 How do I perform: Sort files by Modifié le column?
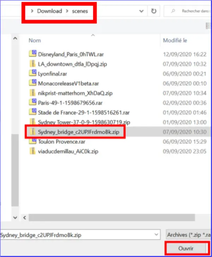(x=175, y=40)
